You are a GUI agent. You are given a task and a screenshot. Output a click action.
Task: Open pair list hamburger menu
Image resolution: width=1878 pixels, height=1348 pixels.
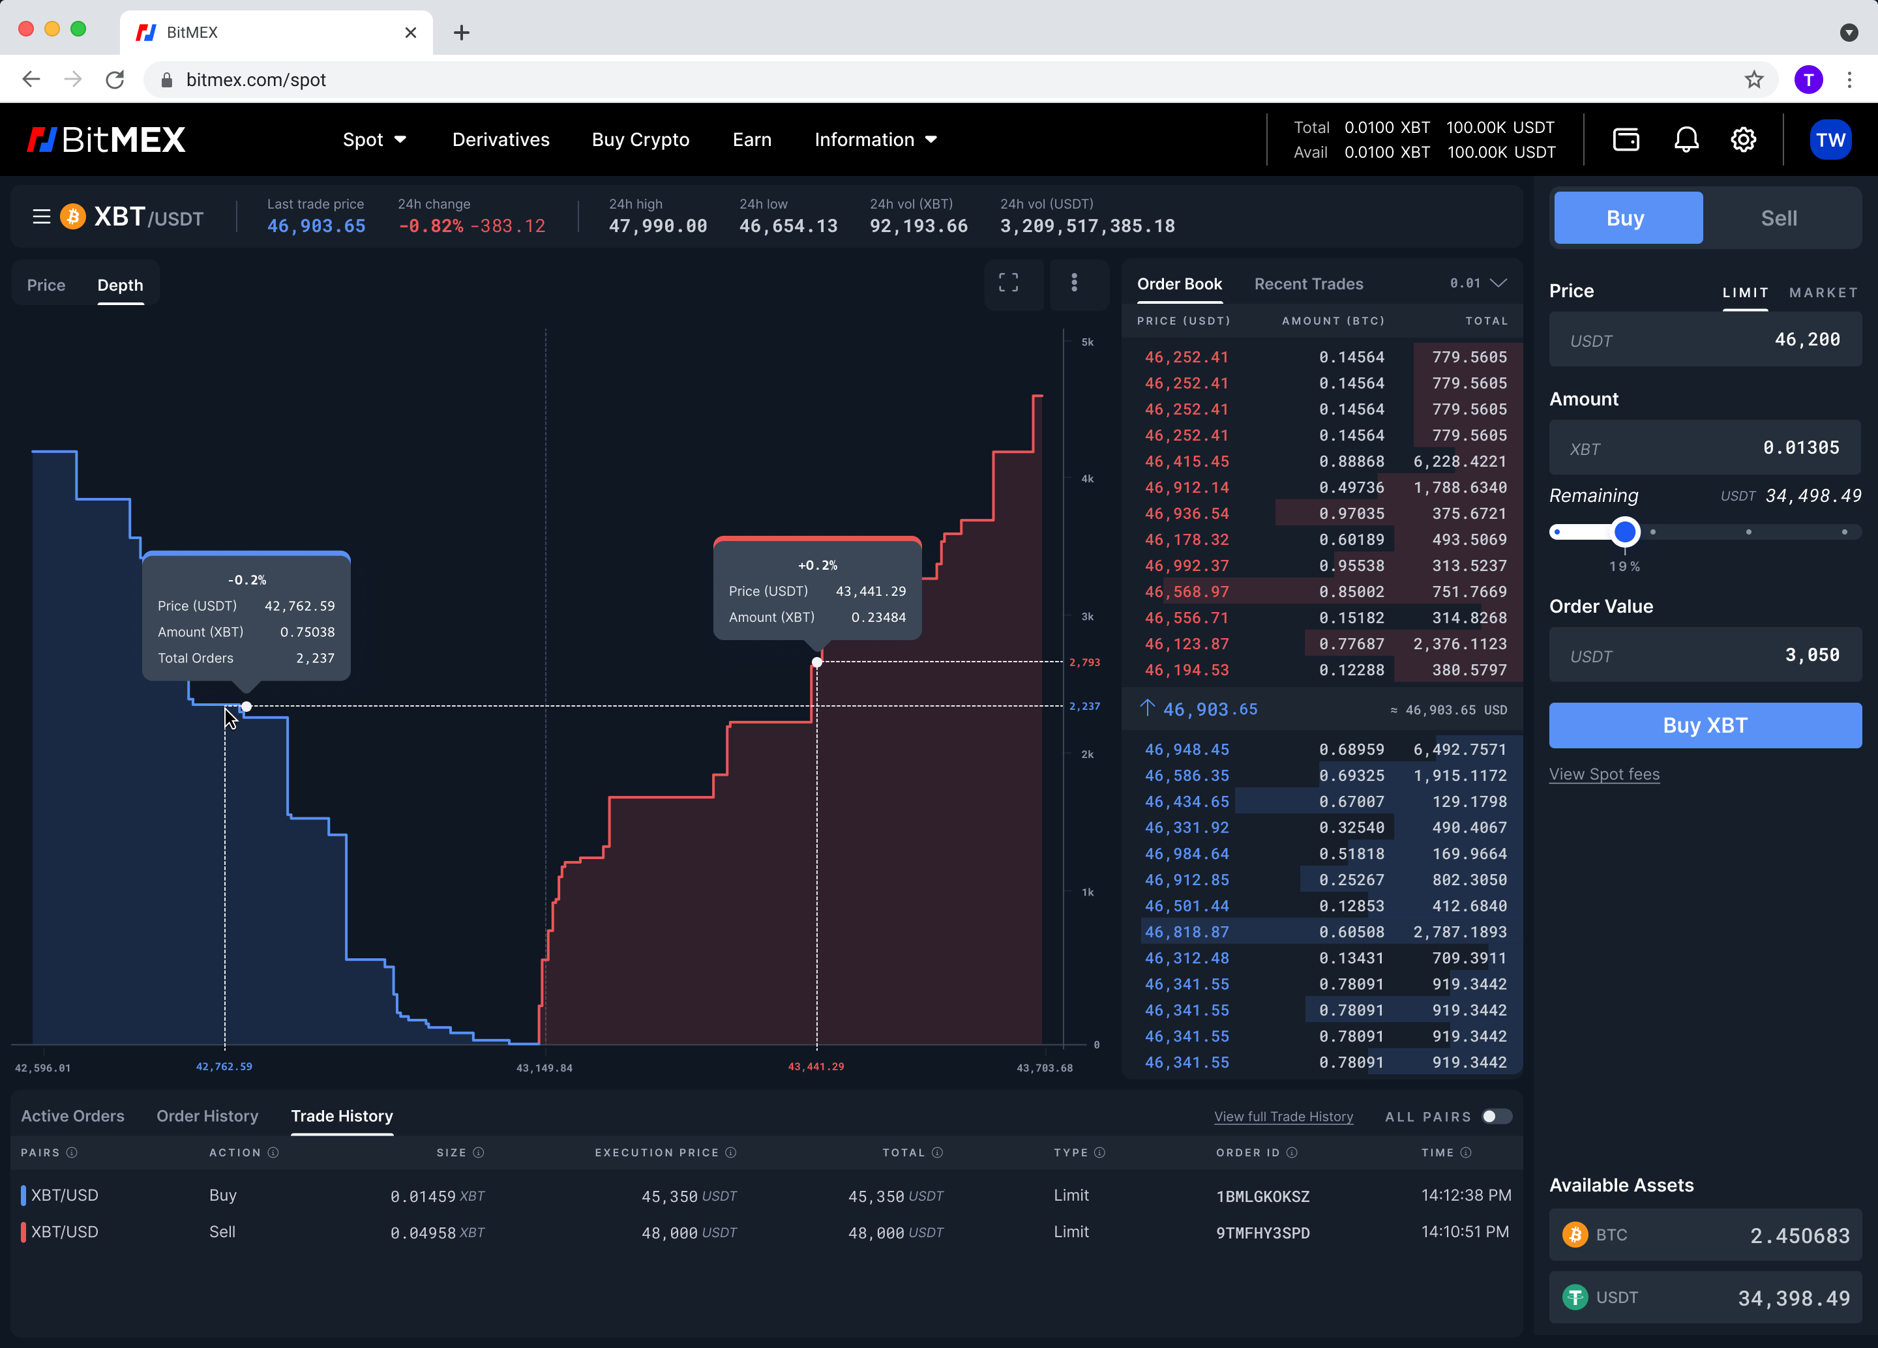(x=41, y=217)
